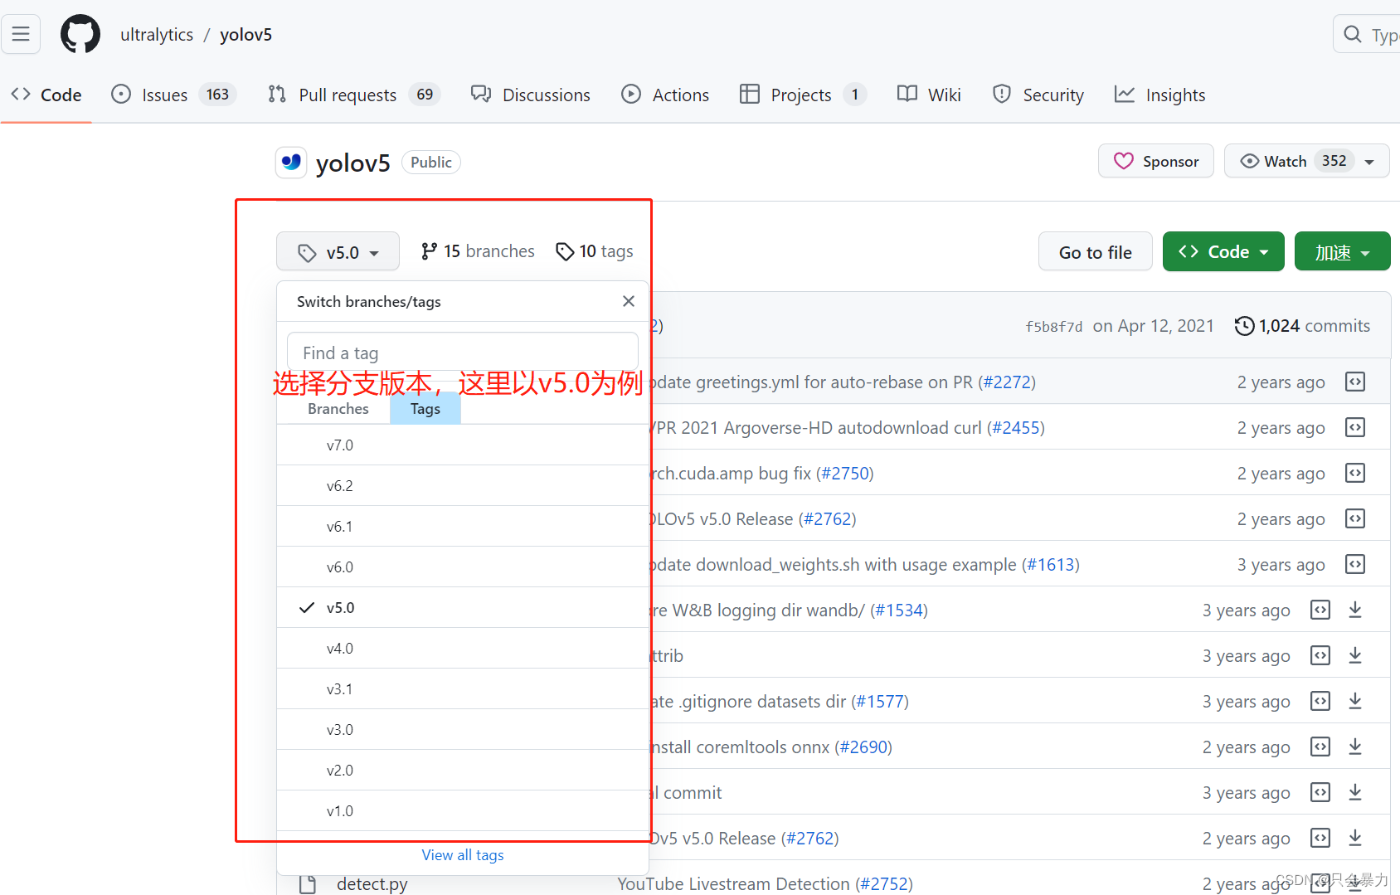Open the ultralytics owner page
This screenshot has width=1400, height=895.
(x=157, y=34)
